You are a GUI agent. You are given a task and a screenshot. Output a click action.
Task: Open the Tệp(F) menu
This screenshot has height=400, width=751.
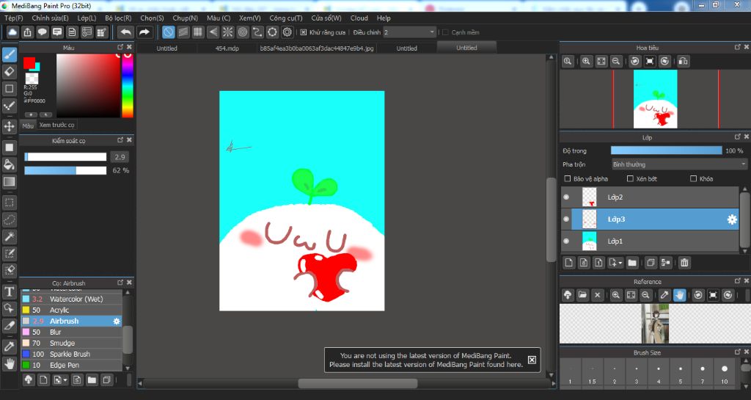(14, 18)
